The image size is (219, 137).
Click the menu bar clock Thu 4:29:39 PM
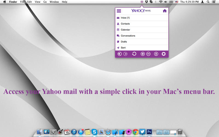189,2
